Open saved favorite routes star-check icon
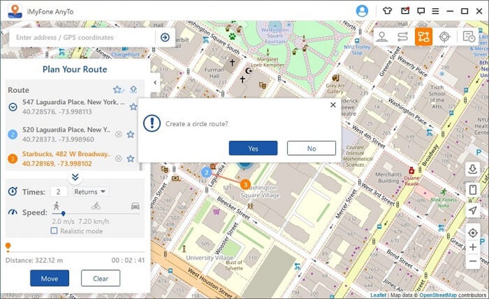489x299 pixels. 118,89
